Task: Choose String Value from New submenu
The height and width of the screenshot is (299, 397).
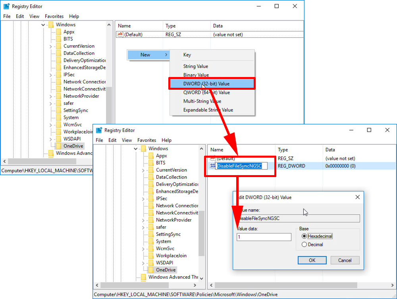Action: pos(212,66)
